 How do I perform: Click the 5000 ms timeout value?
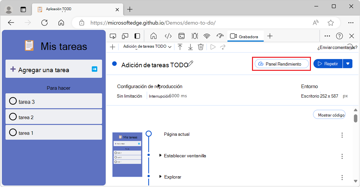(x=178, y=96)
